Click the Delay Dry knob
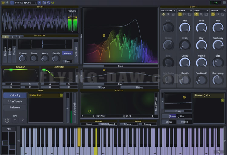The width and height of the screenshot is (227, 155). click(x=201, y=45)
